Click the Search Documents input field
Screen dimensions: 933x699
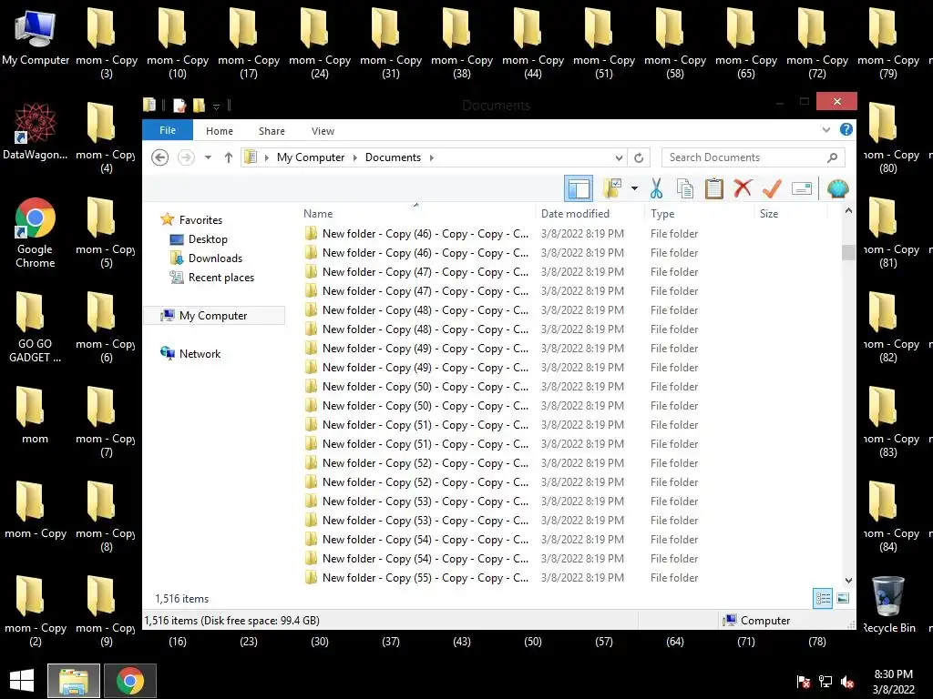753,157
